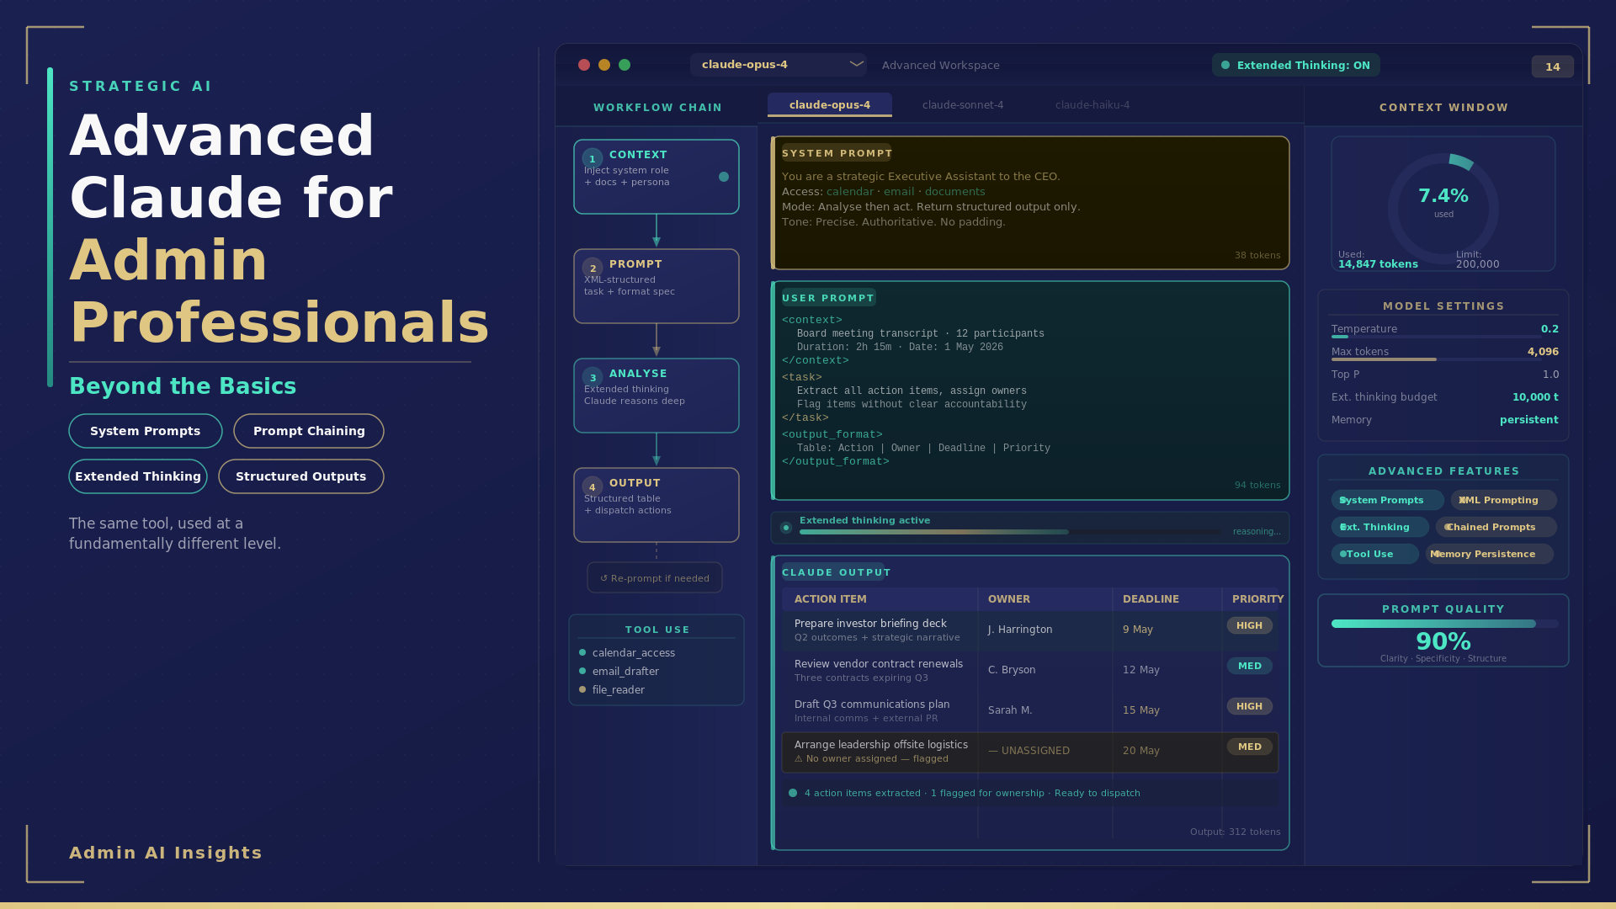Open the claude-opus-4 model dropdown
Screen dimensions: 1616x909
[x=779, y=65]
